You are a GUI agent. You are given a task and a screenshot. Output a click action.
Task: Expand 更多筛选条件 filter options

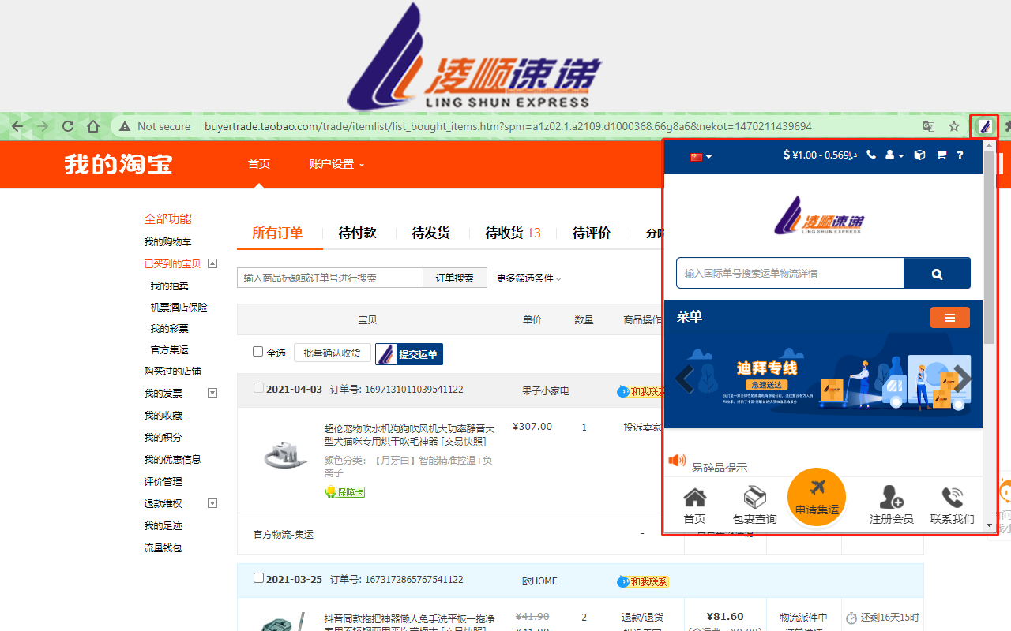point(528,278)
